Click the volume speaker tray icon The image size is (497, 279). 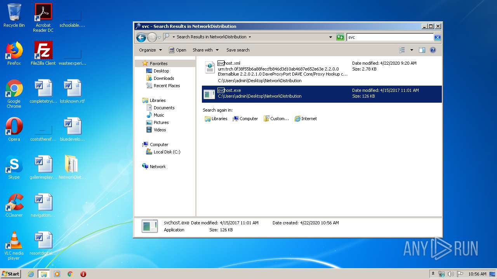tap(451, 274)
